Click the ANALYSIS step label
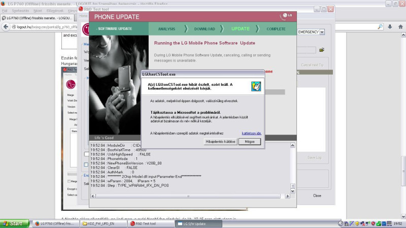This screenshot has width=406, height=228. point(166,29)
